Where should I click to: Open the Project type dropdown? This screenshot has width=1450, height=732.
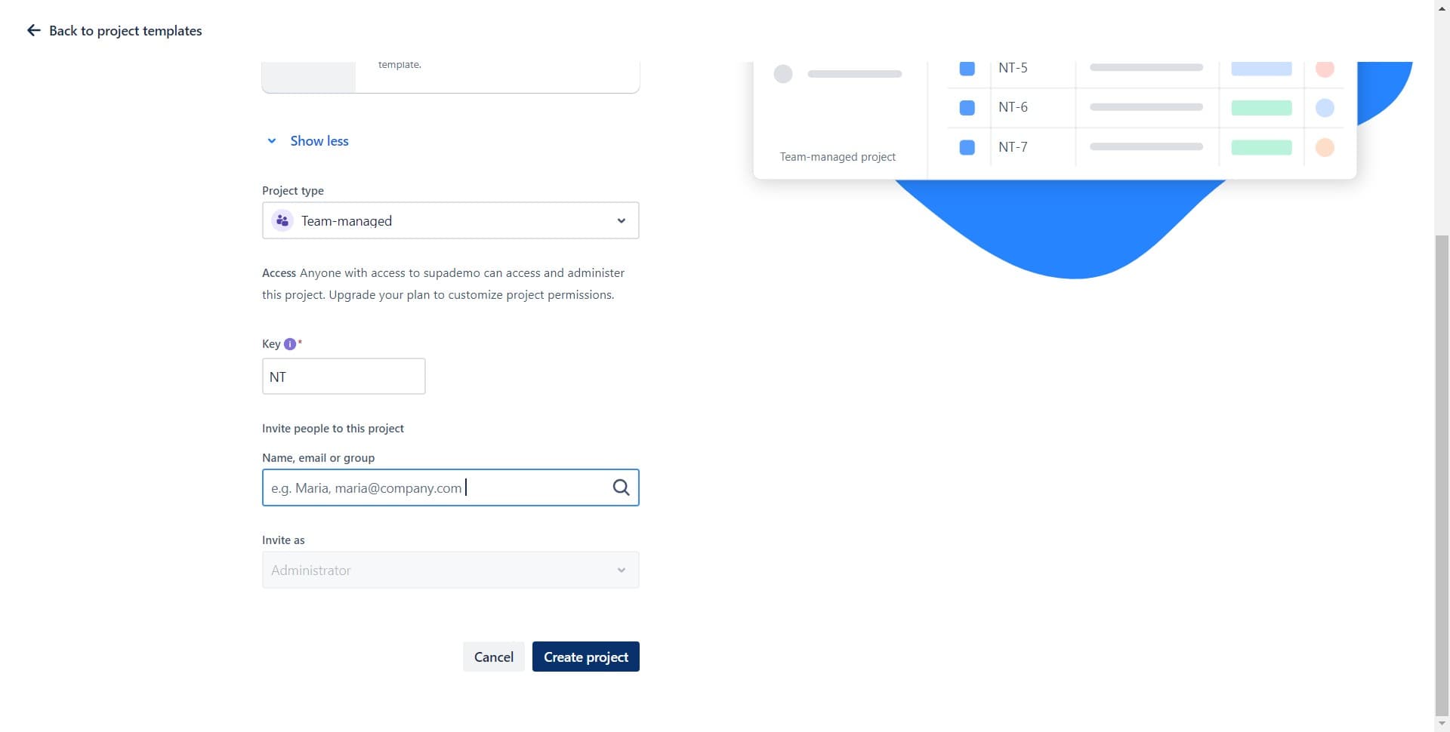450,220
